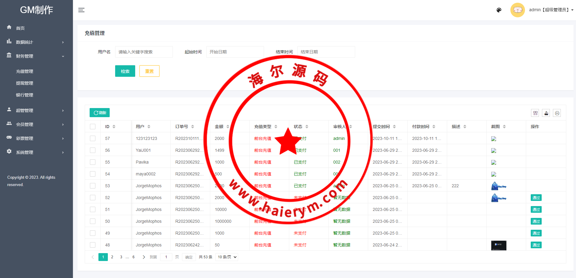Click the print table icon
Screen dimensions: 576x278
click(x=557, y=113)
